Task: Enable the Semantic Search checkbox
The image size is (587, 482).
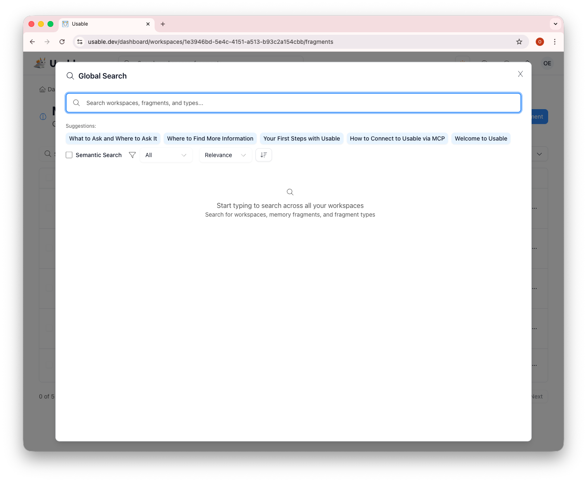Action: click(x=69, y=155)
